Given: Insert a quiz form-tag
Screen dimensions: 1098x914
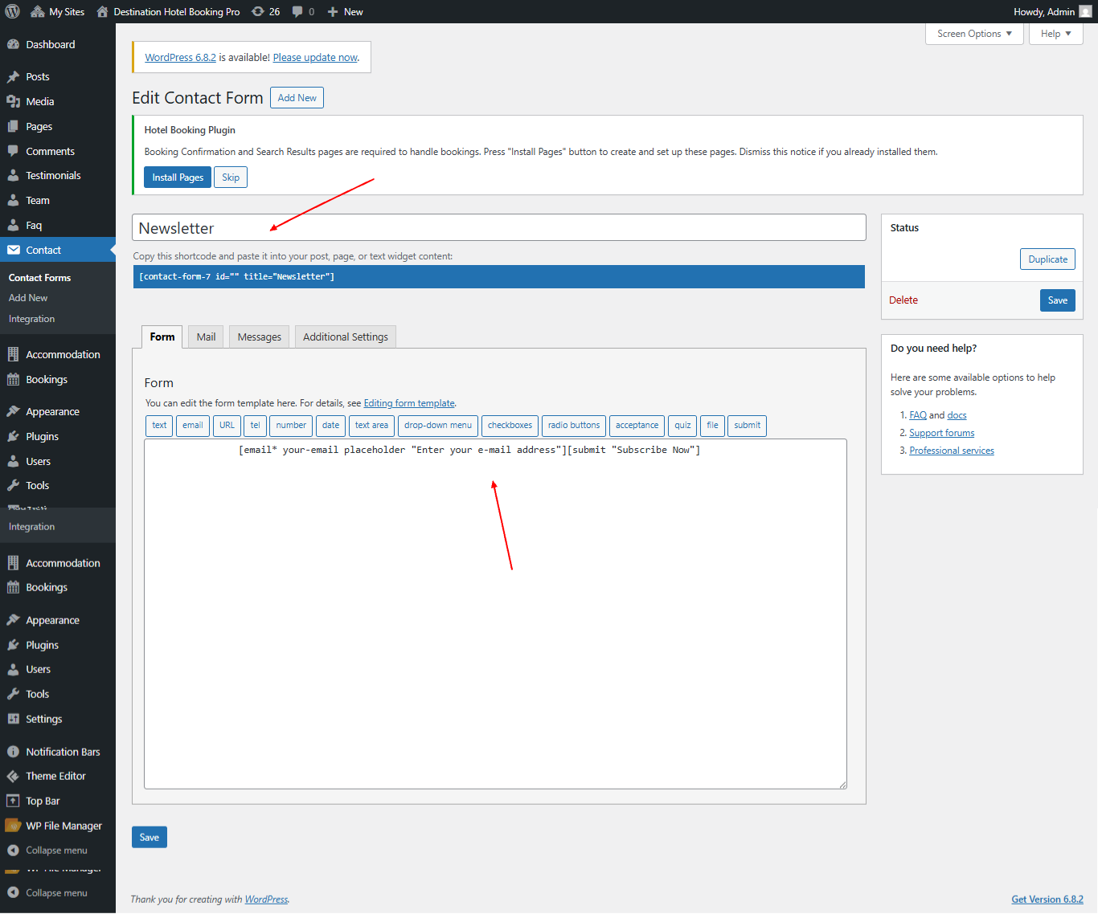Looking at the screenshot, I should click(x=682, y=426).
